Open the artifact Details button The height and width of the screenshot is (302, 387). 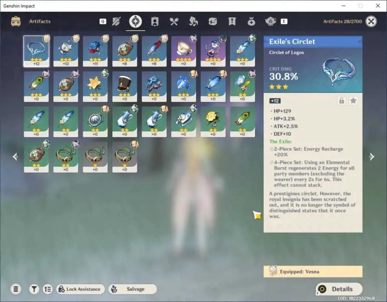(339, 289)
